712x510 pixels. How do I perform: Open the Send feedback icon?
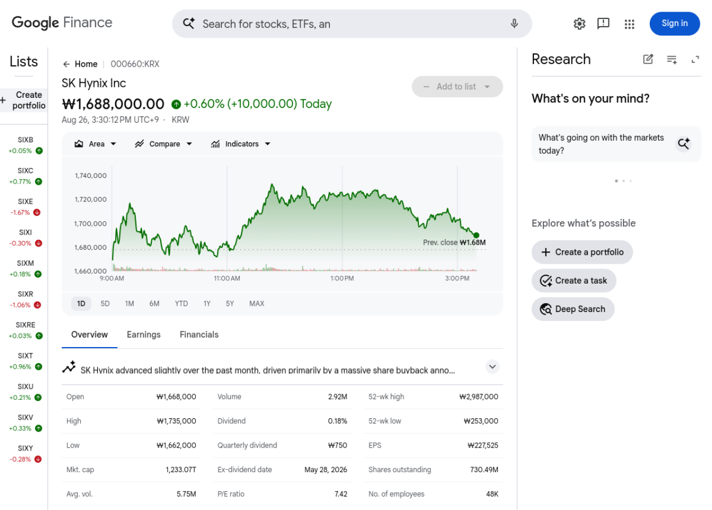[604, 23]
